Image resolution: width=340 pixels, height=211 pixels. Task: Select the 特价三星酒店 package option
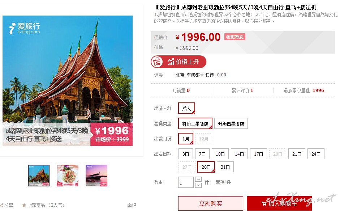[x=195, y=124]
